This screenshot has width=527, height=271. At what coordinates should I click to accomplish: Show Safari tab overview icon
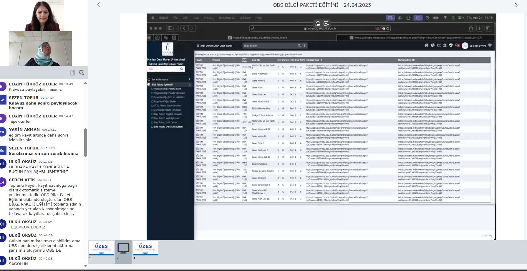(488, 28)
